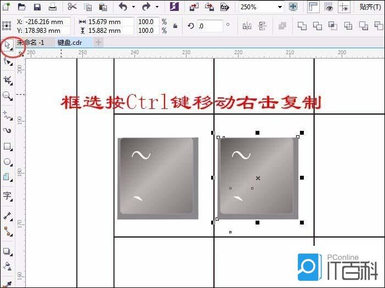The image size is (385, 288).
Task: Select the Parallel Dimension tool
Action: pos(8,216)
